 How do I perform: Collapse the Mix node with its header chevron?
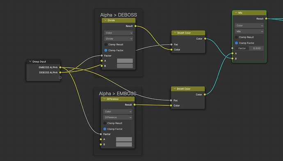click(236, 13)
